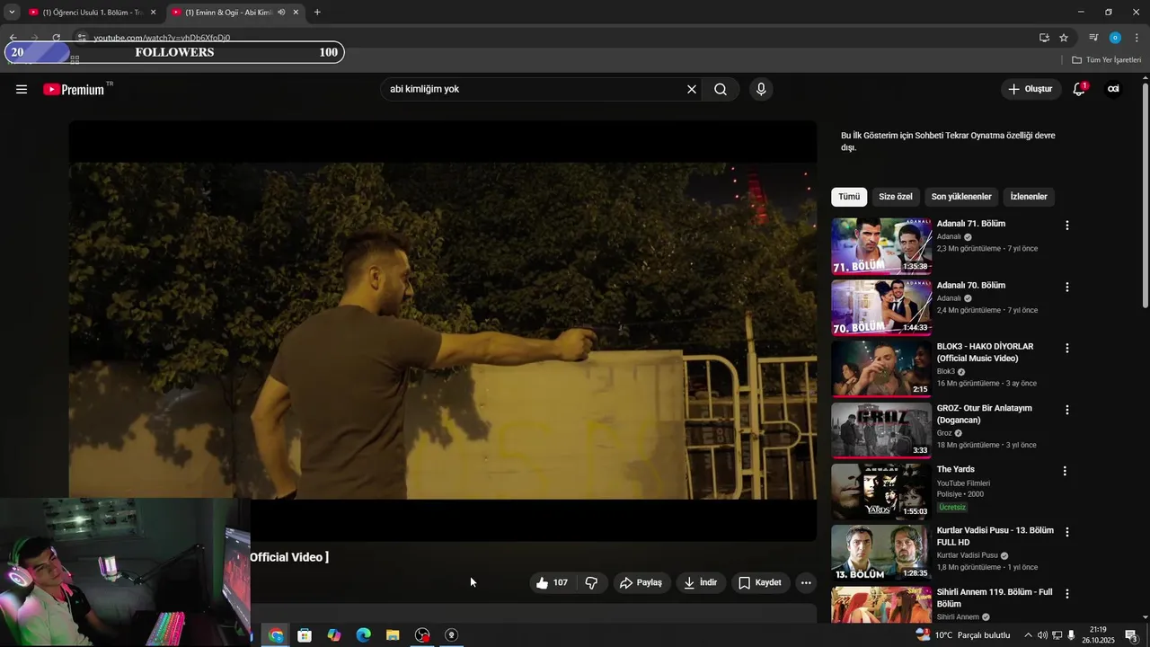Open the YouTube account avatar menu
This screenshot has width=1150, height=647.
pos(1113,89)
